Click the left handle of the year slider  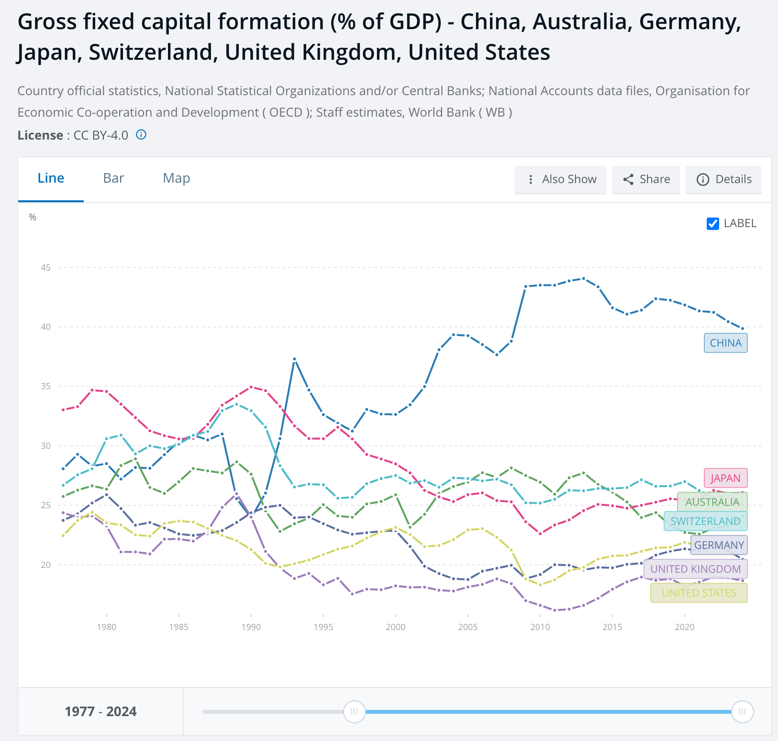[x=354, y=711]
